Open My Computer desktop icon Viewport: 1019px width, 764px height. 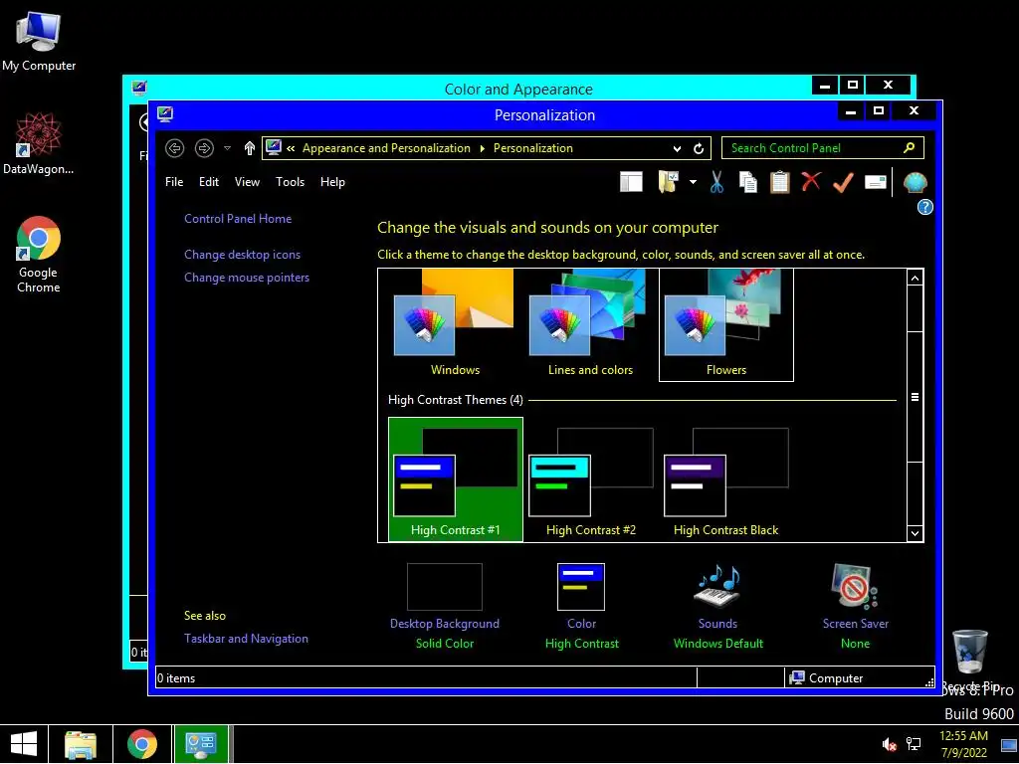point(39,42)
